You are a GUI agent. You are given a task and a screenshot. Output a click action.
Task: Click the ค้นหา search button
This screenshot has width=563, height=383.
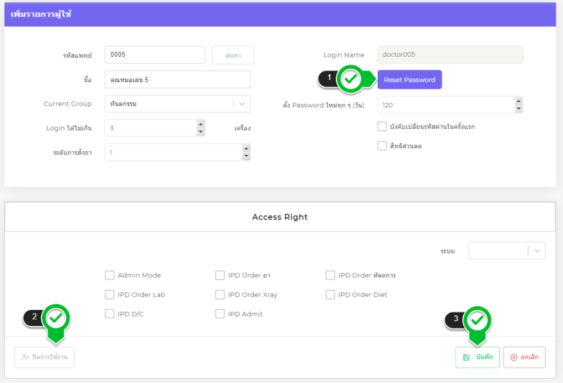233,55
